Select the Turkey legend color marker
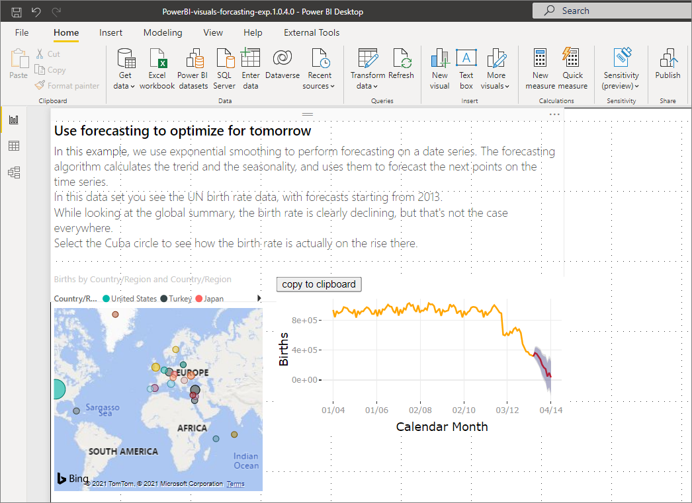 (x=163, y=299)
